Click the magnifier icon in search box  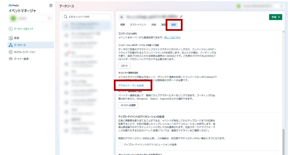[x=66, y=17]
